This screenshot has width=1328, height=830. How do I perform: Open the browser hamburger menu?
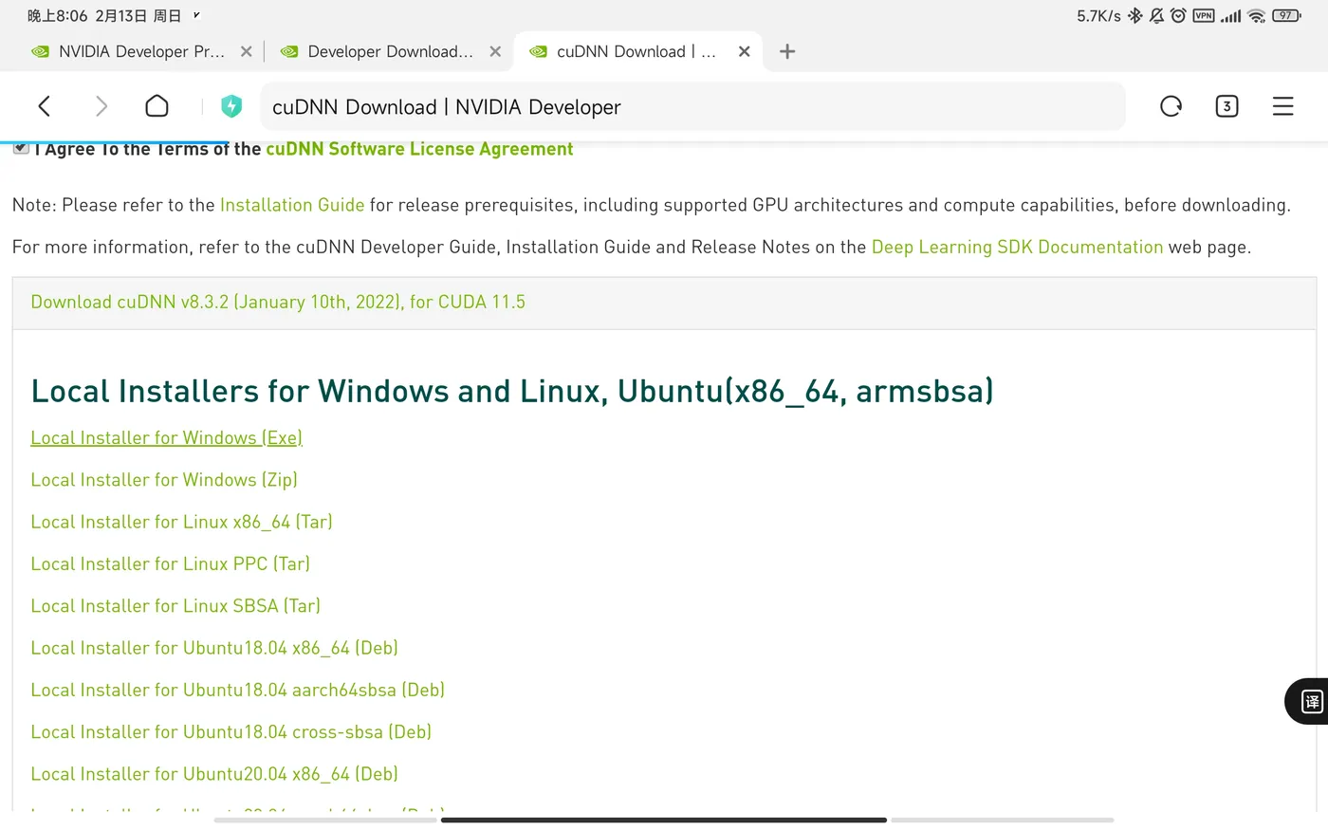1282,106
